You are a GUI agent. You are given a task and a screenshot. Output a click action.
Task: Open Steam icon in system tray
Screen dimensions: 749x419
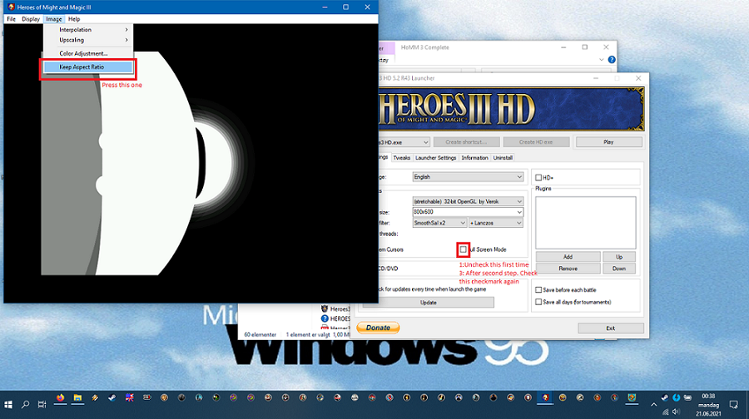click(665, 397)
